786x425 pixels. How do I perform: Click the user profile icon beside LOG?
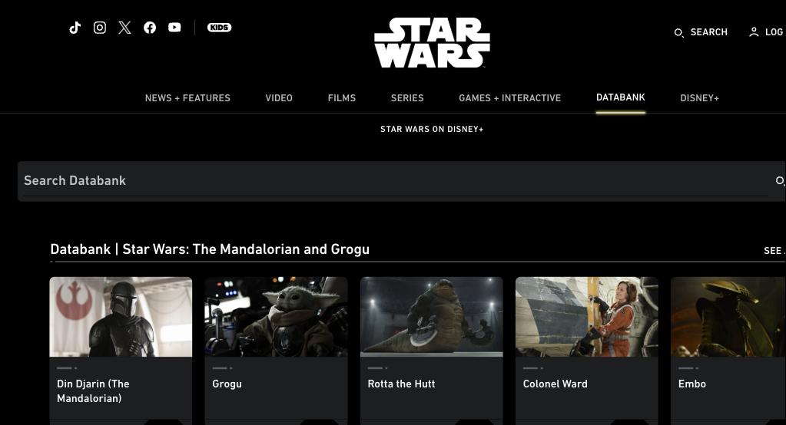click(754, 32)
